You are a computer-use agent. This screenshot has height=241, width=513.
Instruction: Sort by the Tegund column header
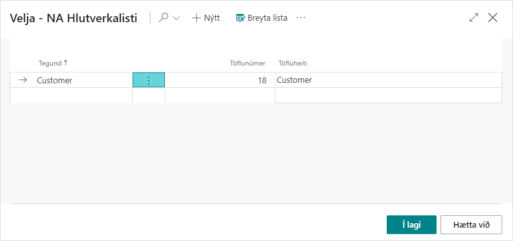pyautogui.click(x=50, y=63)
